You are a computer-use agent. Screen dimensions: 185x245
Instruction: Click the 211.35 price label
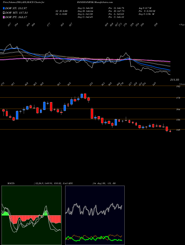click(x=175, y=80)
